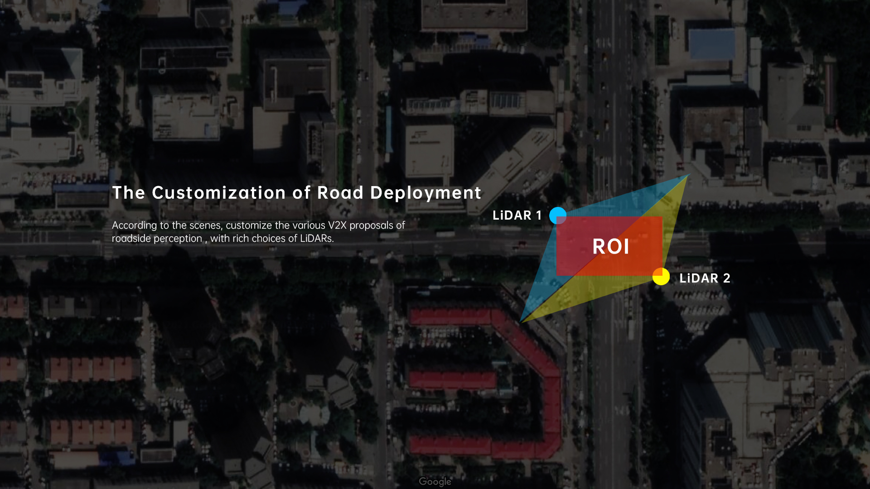Click the blue LiDAR 1 marker dot

pos(558,216)
